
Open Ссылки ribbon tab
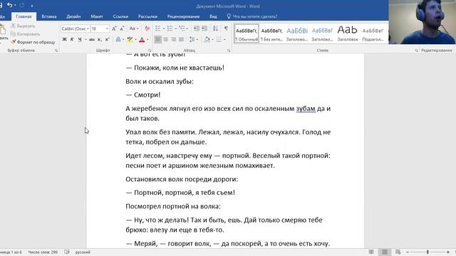(x=120, y=16)
